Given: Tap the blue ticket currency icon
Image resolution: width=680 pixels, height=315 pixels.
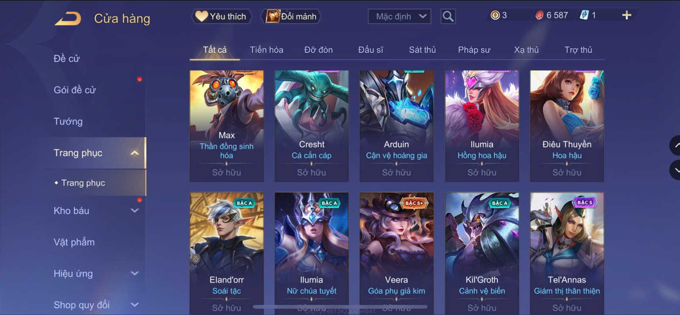Looking at the screenshot, I should coord(584,15).
